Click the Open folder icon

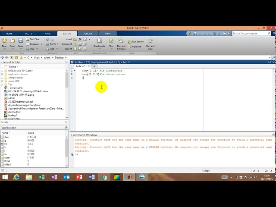[x=13, y=41]
